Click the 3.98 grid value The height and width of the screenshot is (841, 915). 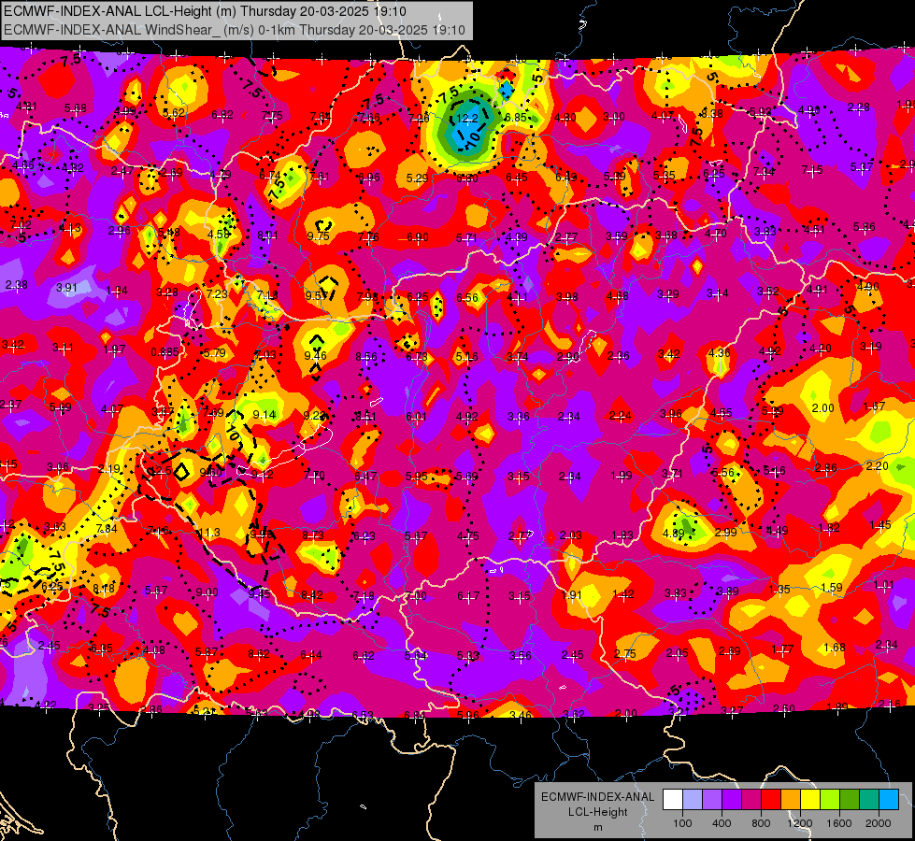coord(567,298)
